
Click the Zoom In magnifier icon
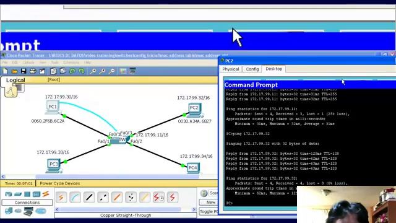[x=93, y=71]
